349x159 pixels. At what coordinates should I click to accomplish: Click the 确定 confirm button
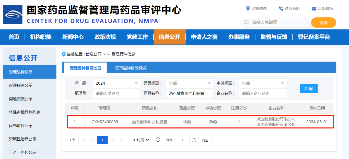pyautogui.click(x=205, y=140)
